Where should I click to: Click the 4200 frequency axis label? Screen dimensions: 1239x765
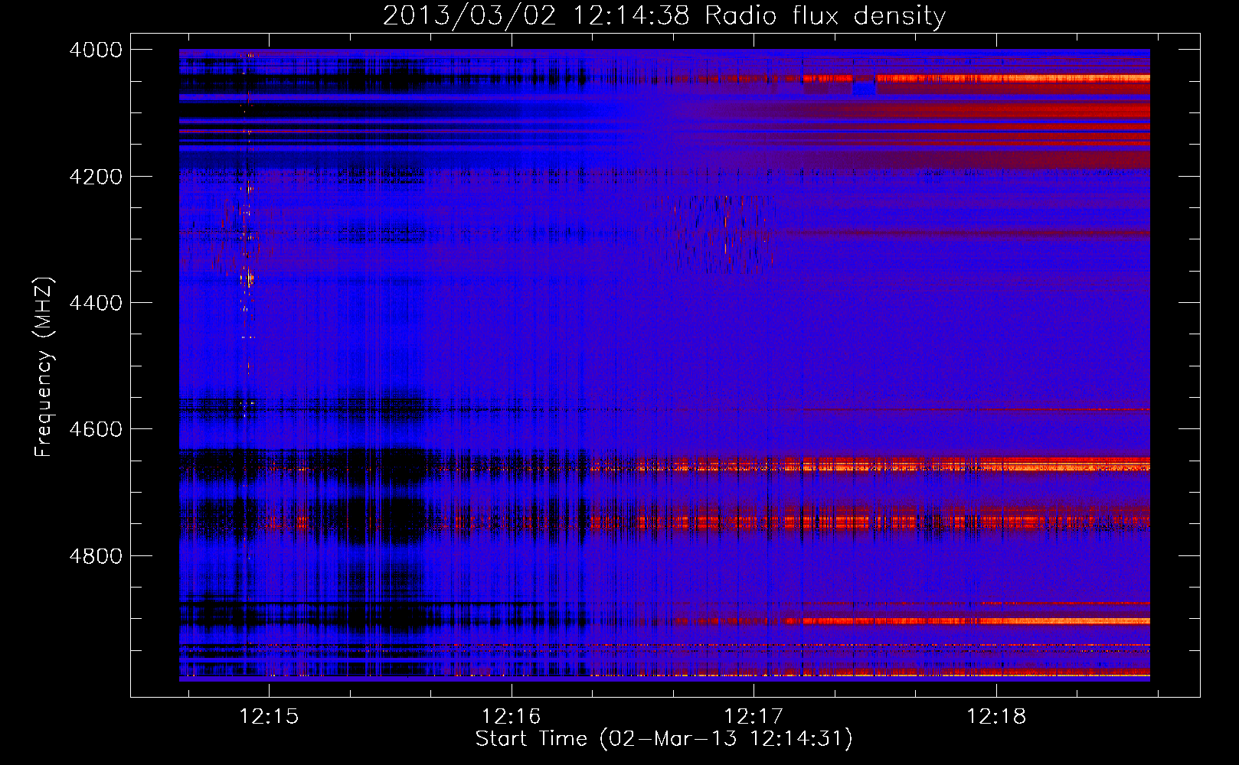pos(96,177)
